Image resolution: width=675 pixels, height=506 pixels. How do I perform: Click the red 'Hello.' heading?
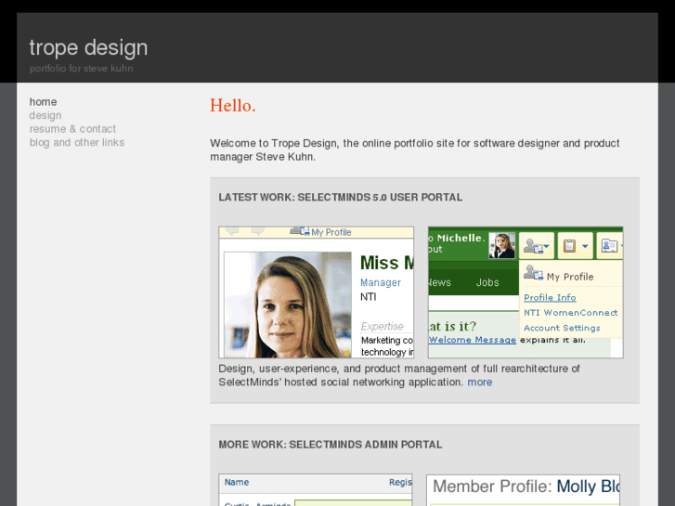click(233, 106)
